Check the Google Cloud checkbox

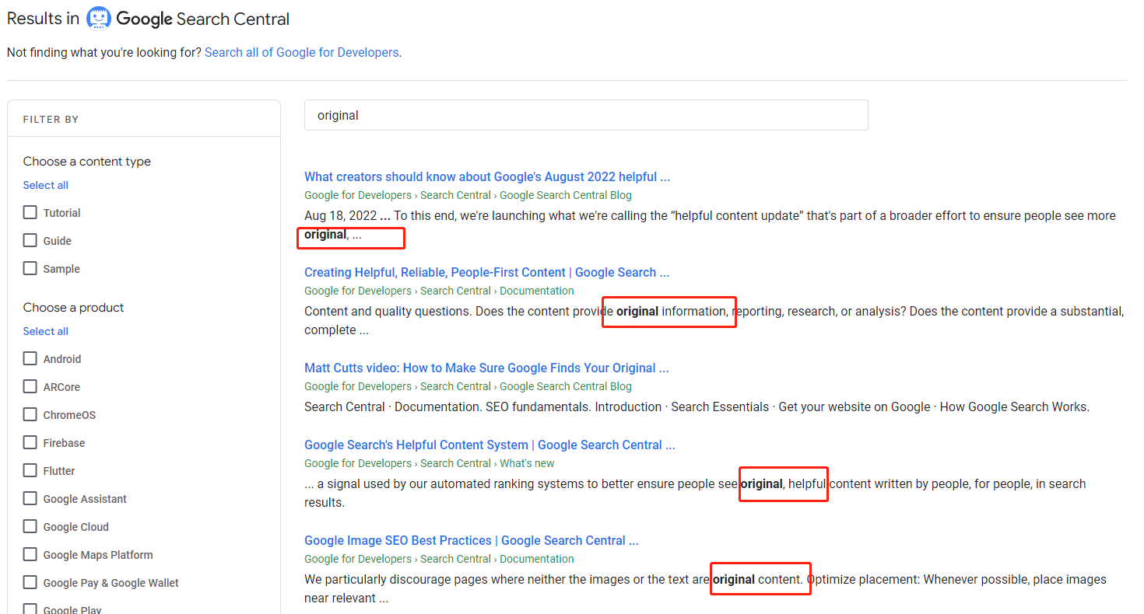click(30, 526)
